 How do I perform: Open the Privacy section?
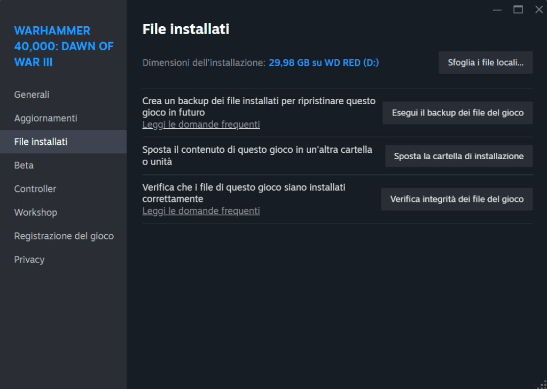click(x=29, y=259)
